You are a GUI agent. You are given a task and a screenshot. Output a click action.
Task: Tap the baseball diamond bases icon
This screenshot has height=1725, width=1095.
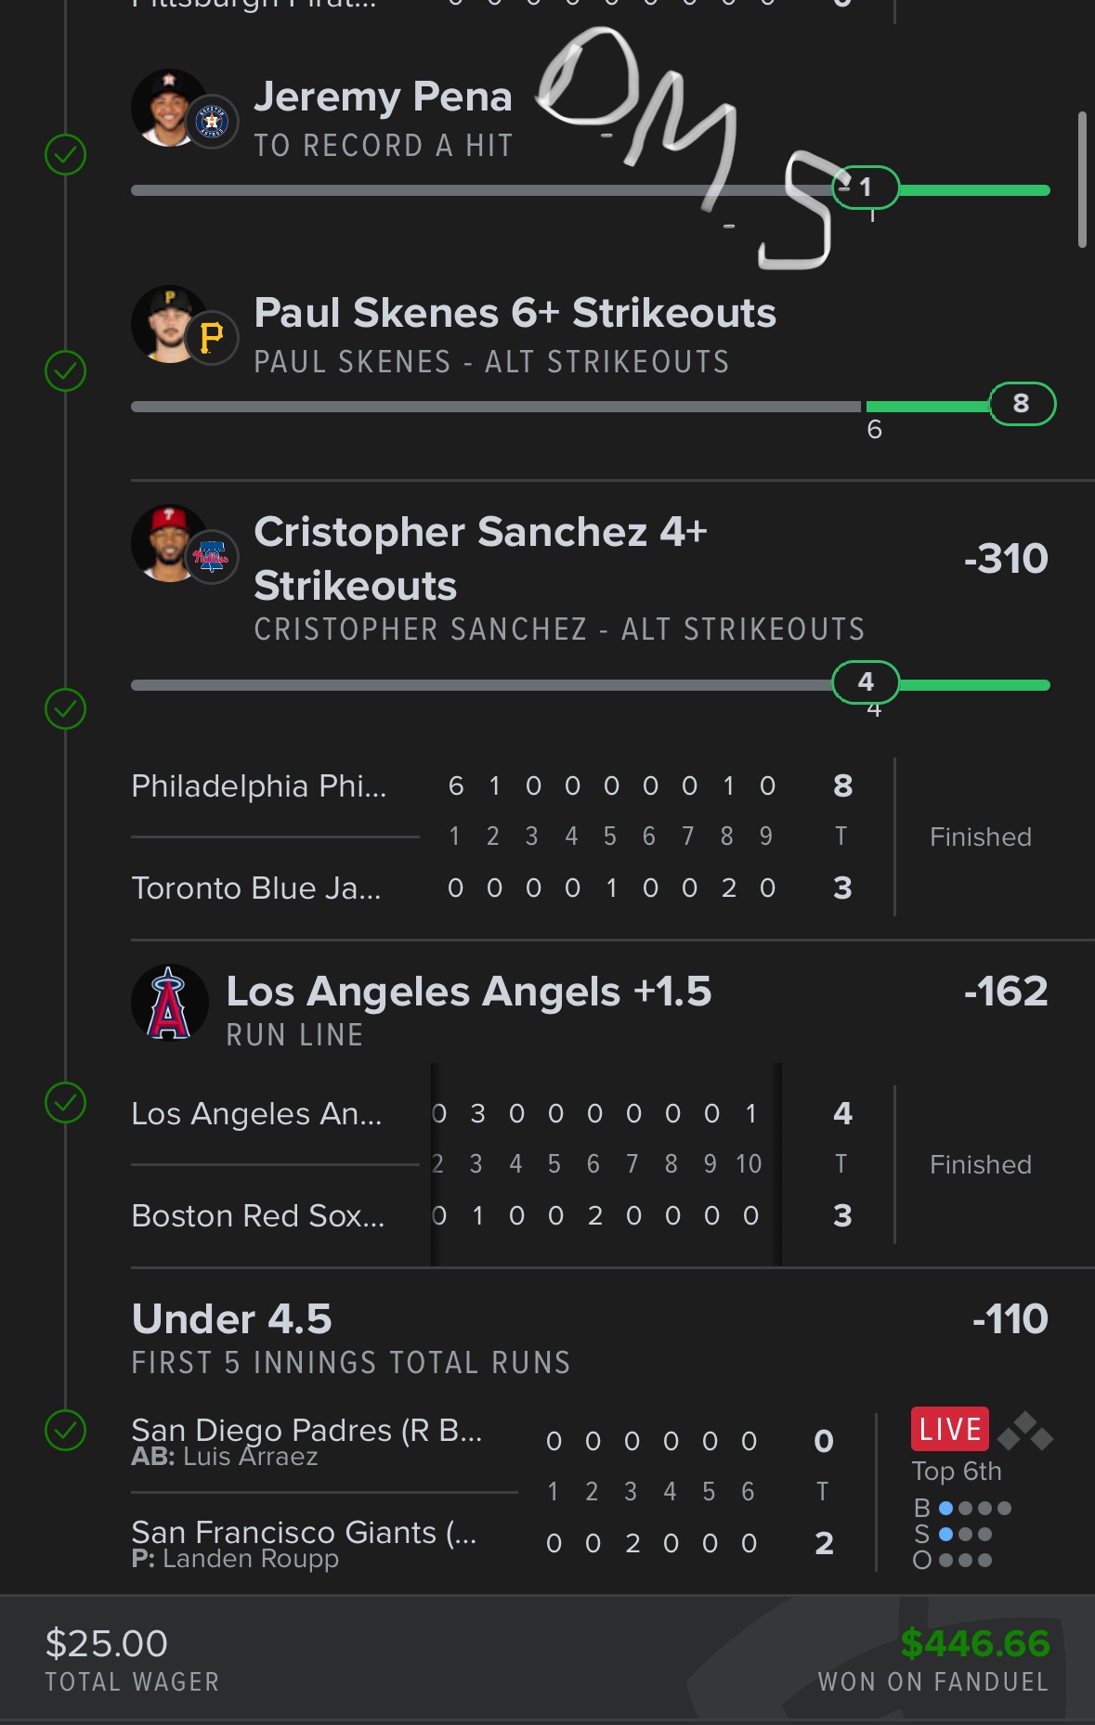pos(1025,1432)
